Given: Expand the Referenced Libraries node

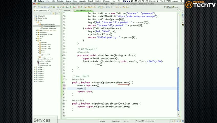Looking at the screenshot, I should (37, 35).
